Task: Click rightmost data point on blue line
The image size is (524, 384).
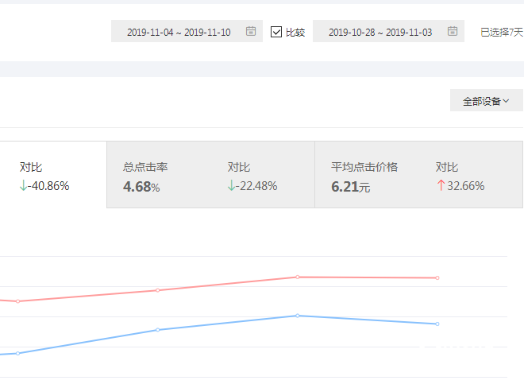Action: [x=437, y=324]
